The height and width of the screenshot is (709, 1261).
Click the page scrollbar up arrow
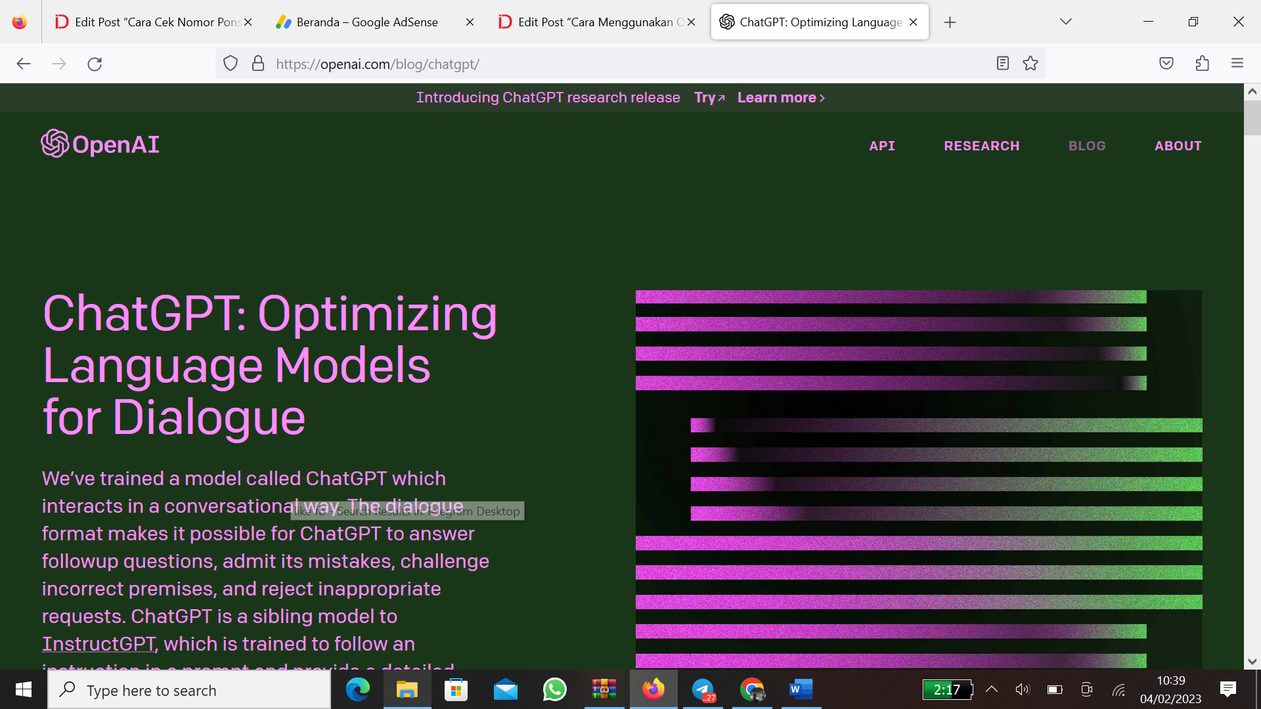click(1252, 92)
